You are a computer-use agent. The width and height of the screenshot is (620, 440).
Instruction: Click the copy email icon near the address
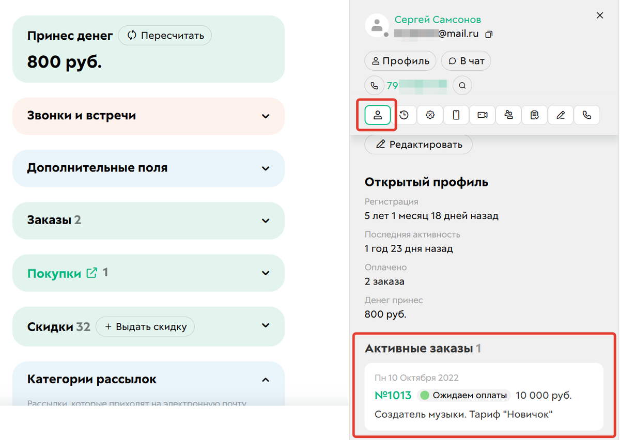(489, 34)
